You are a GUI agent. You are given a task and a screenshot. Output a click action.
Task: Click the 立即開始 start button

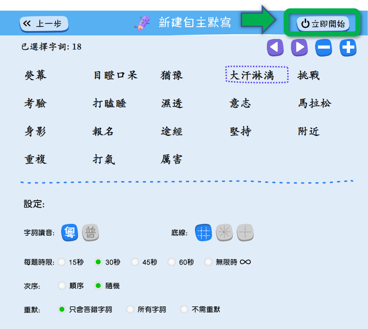coord(323,24)
